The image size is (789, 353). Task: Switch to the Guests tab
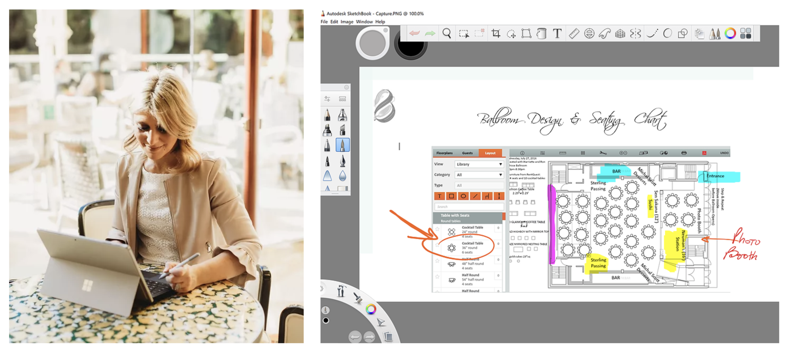coord(467,153)
